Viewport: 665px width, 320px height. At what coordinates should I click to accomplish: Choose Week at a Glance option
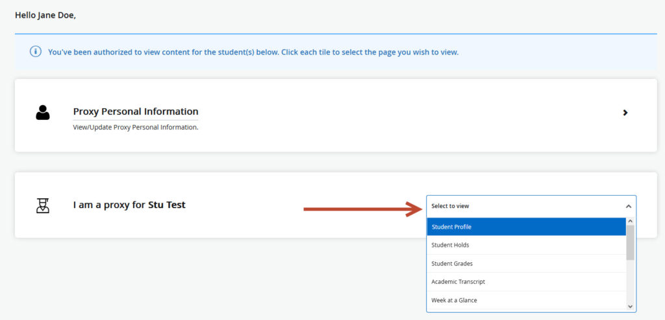click(526, 300)
